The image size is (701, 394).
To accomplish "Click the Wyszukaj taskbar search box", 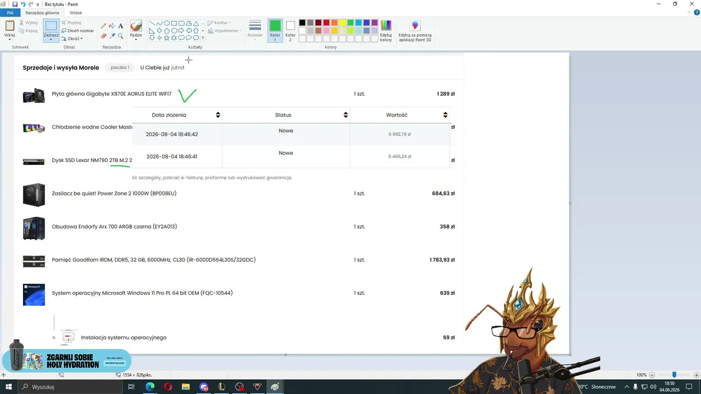I will point(70,387).
